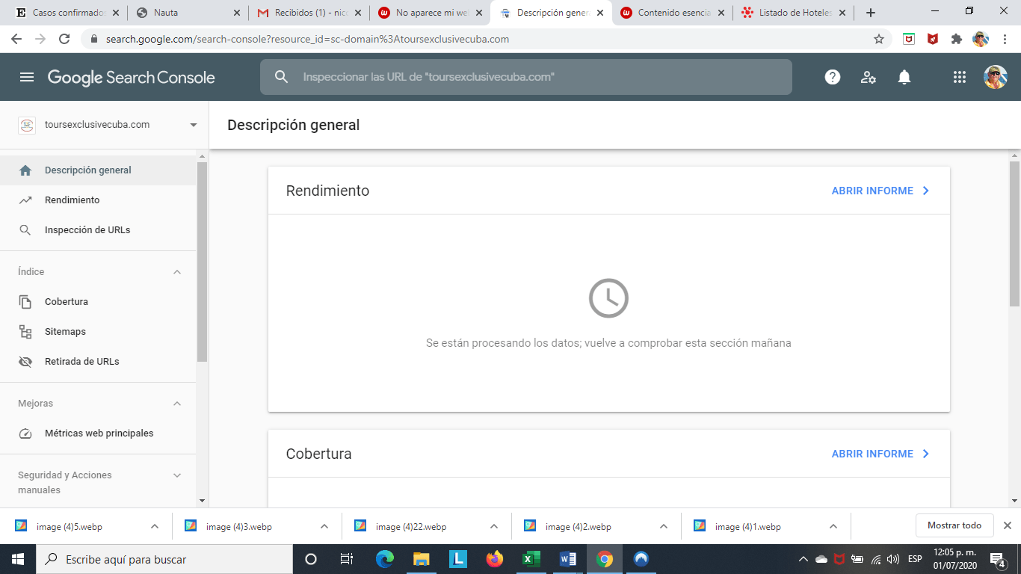This screenshot has height=574, width=1021.
Task: Open options for image (4)1.webp download
Action: point(833,526)
